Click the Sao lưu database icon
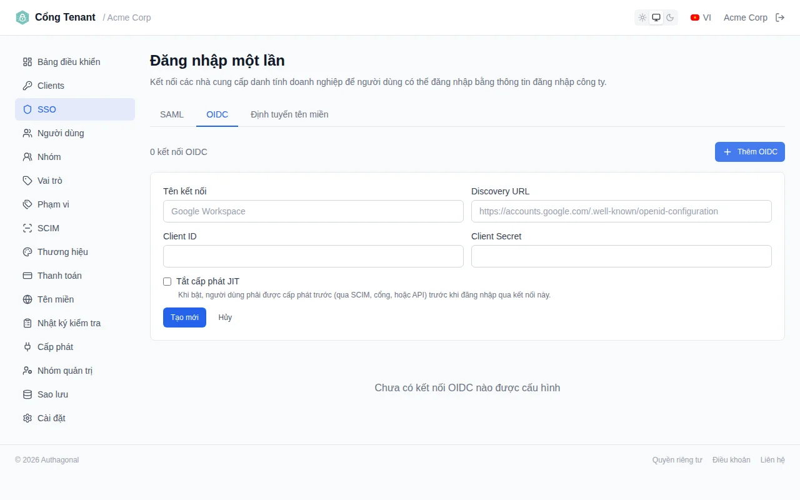Viewport: 800px width, 500px height. tap(27, 394)
